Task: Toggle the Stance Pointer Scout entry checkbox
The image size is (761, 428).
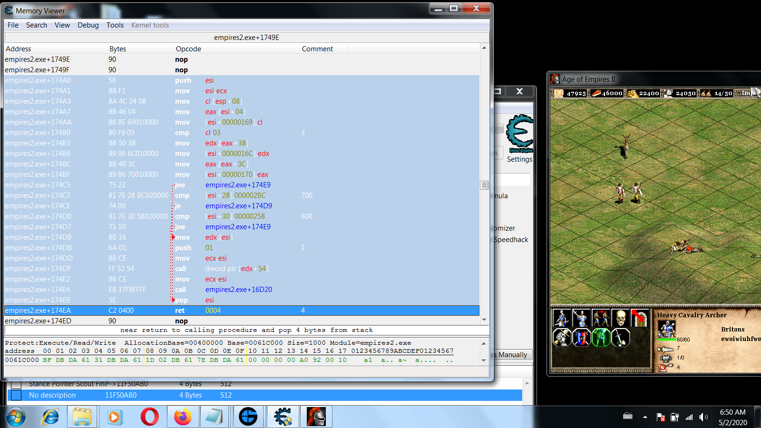Action: [16, 384]
